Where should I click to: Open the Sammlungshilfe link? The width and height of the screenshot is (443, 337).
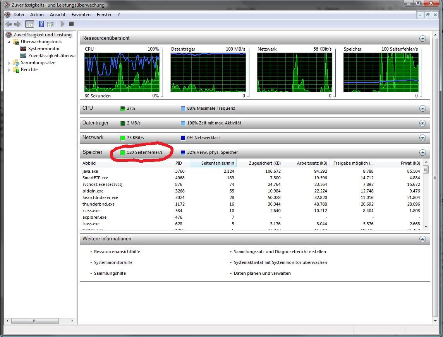click(110, 274)
